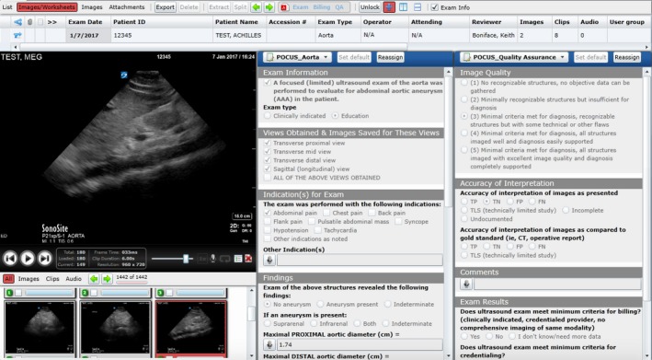Click the list view icon in player bar
652x360 pixels.
[238, 259]
